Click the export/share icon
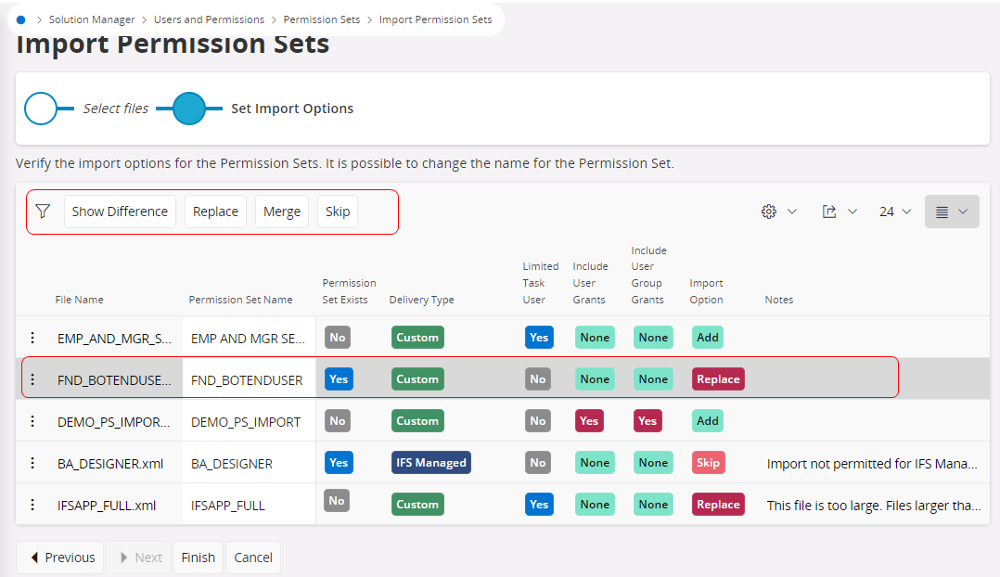This screenshot has height=577, width=1000. (x=833, y=211)
